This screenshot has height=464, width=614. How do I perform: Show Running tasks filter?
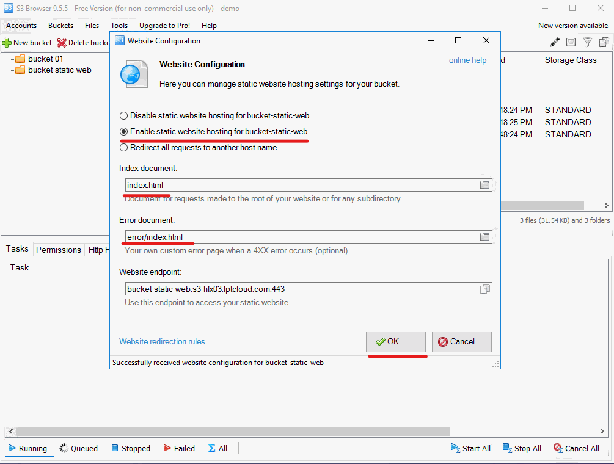pyautogui.click(x=29, y=448)
